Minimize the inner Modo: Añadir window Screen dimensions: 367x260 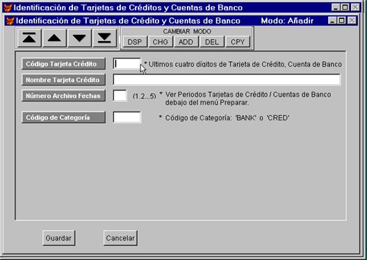click(x=332, y=21)
